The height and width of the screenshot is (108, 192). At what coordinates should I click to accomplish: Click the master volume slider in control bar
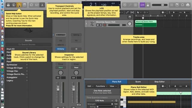pyautogui.click(x=160, y=5)
